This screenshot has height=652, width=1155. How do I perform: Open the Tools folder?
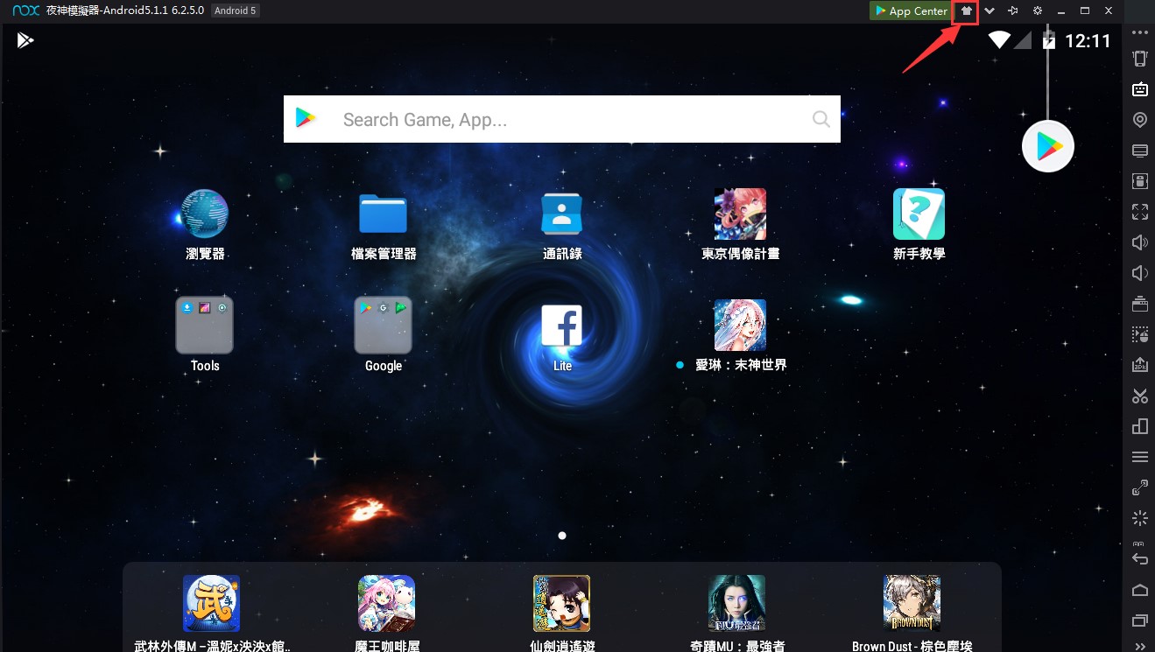pyautogui.click(x=205, y=335)
